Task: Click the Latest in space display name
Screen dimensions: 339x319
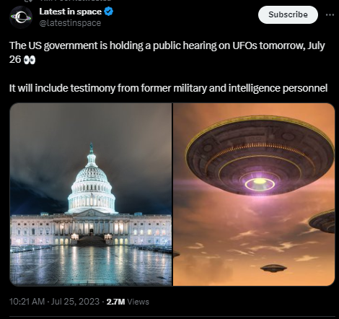Action: tap(71, 12)
